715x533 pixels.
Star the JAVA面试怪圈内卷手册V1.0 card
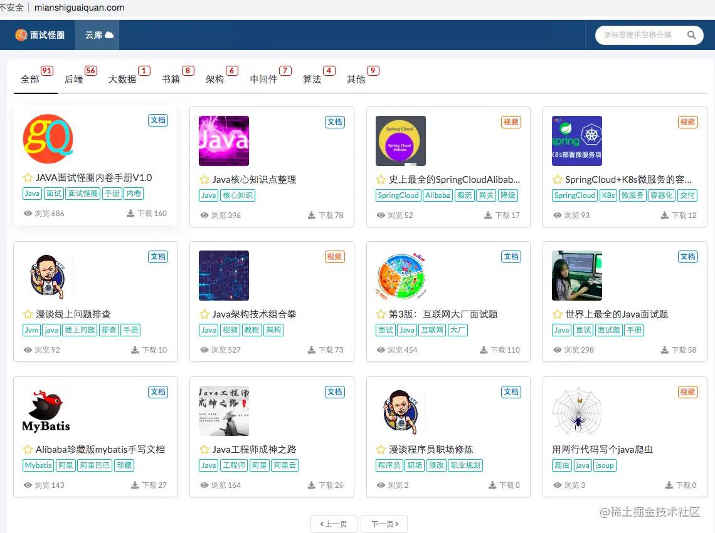[x=28, y=178]
